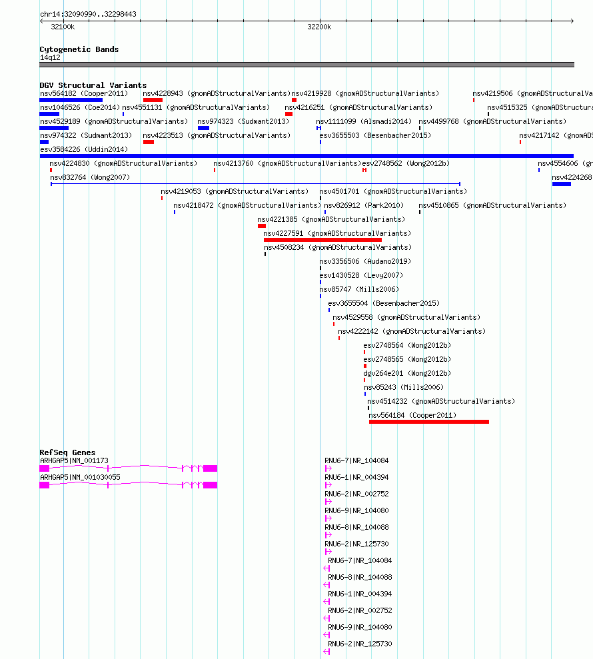Image resolution: width=593 pixels, height=659 pixels.
Task: Open variant nsv974322 (Sudmant2013)
Action: click(x=86, y=135)
